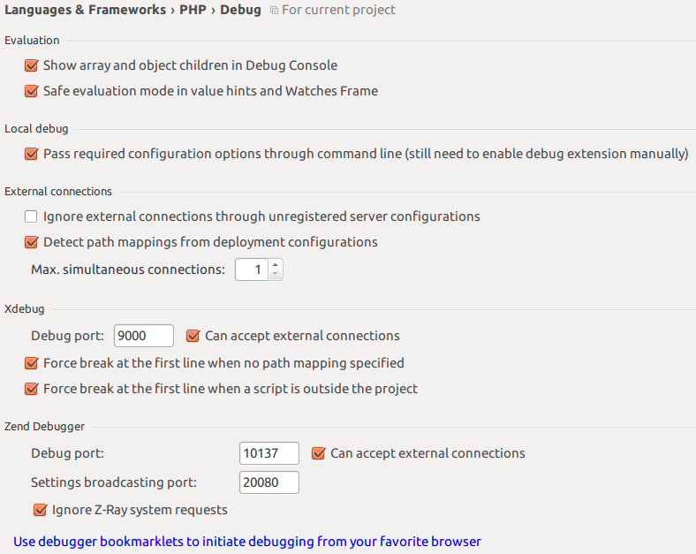Uncheck Force break when no path mapping specified
This screenshot has width=696, height=554.
click(x=32, y=363)
